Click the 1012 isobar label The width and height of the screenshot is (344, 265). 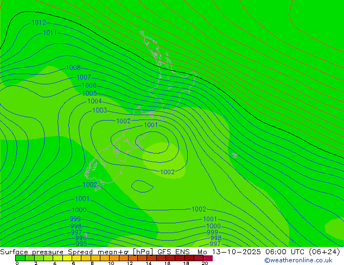(39, 23)
